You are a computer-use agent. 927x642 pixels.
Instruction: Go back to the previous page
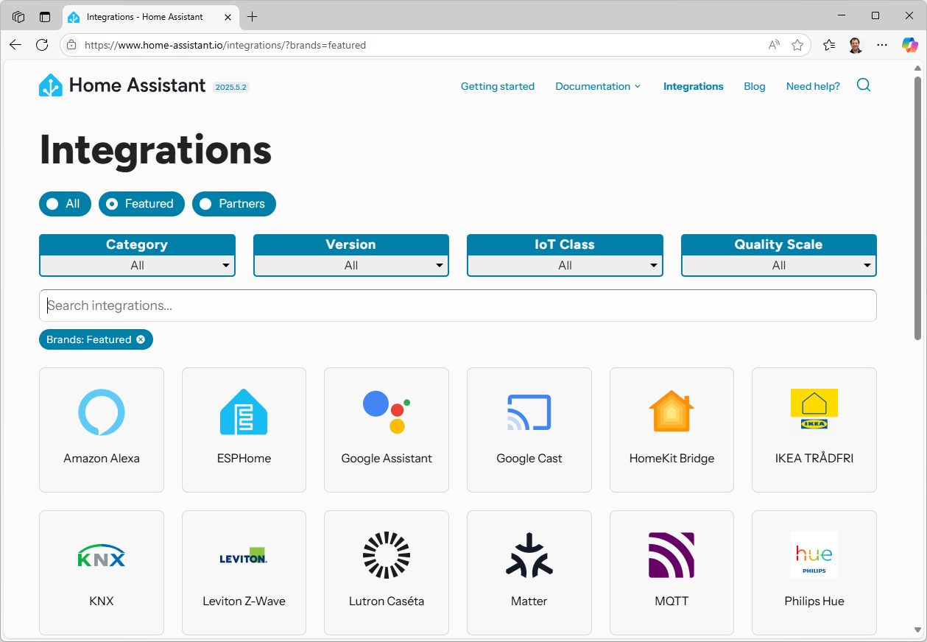click(x=15, y=45)
